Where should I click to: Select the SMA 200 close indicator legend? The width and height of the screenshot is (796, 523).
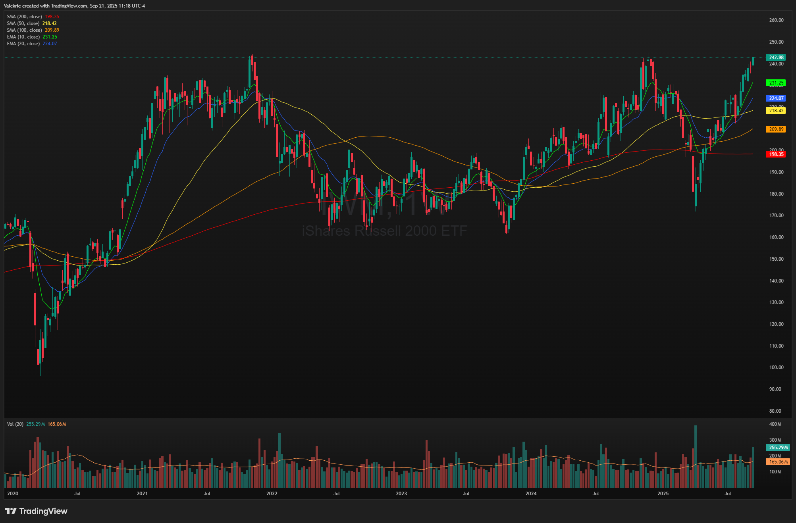pos(25,17)
